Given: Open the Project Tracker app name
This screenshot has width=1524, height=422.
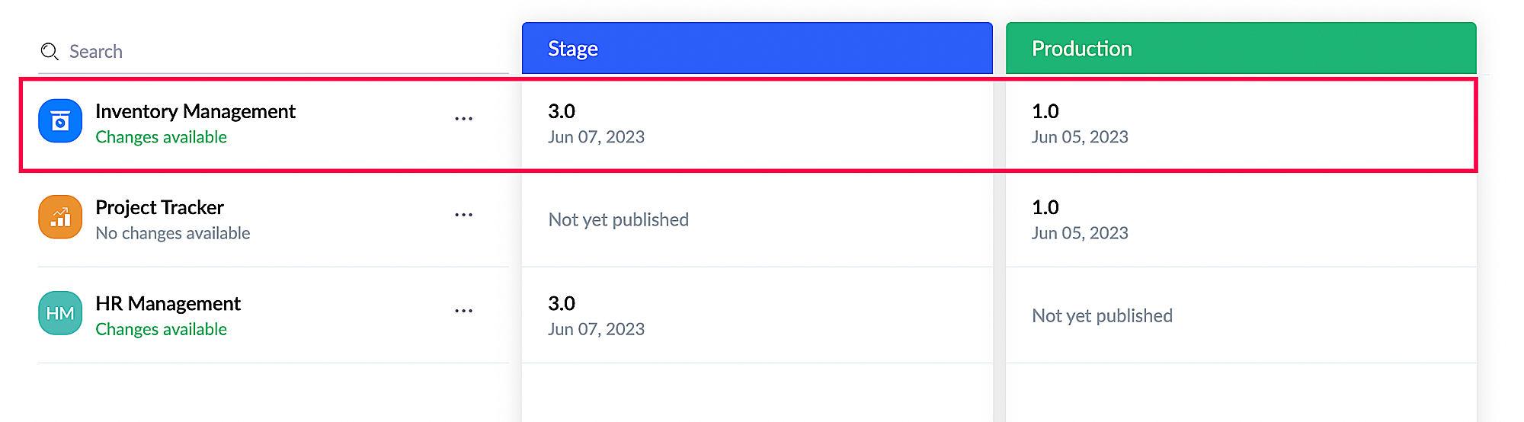Looking at the screenshot, I should tap(159, 207).
